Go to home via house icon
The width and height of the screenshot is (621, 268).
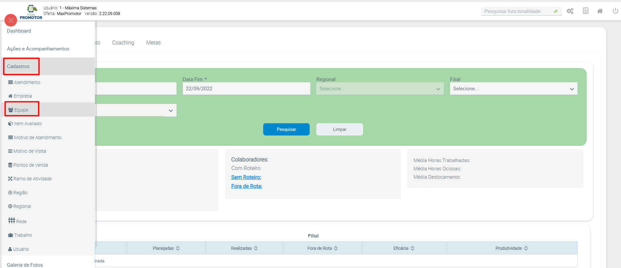pos(600,11)
